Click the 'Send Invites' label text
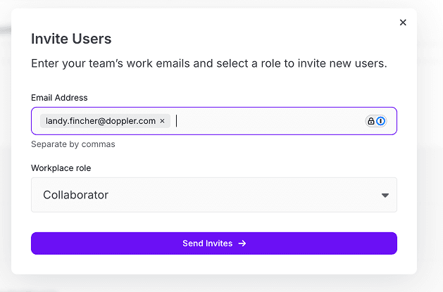Image resolution: width=443 pixels, height=292 pixels. pos(207,243)
